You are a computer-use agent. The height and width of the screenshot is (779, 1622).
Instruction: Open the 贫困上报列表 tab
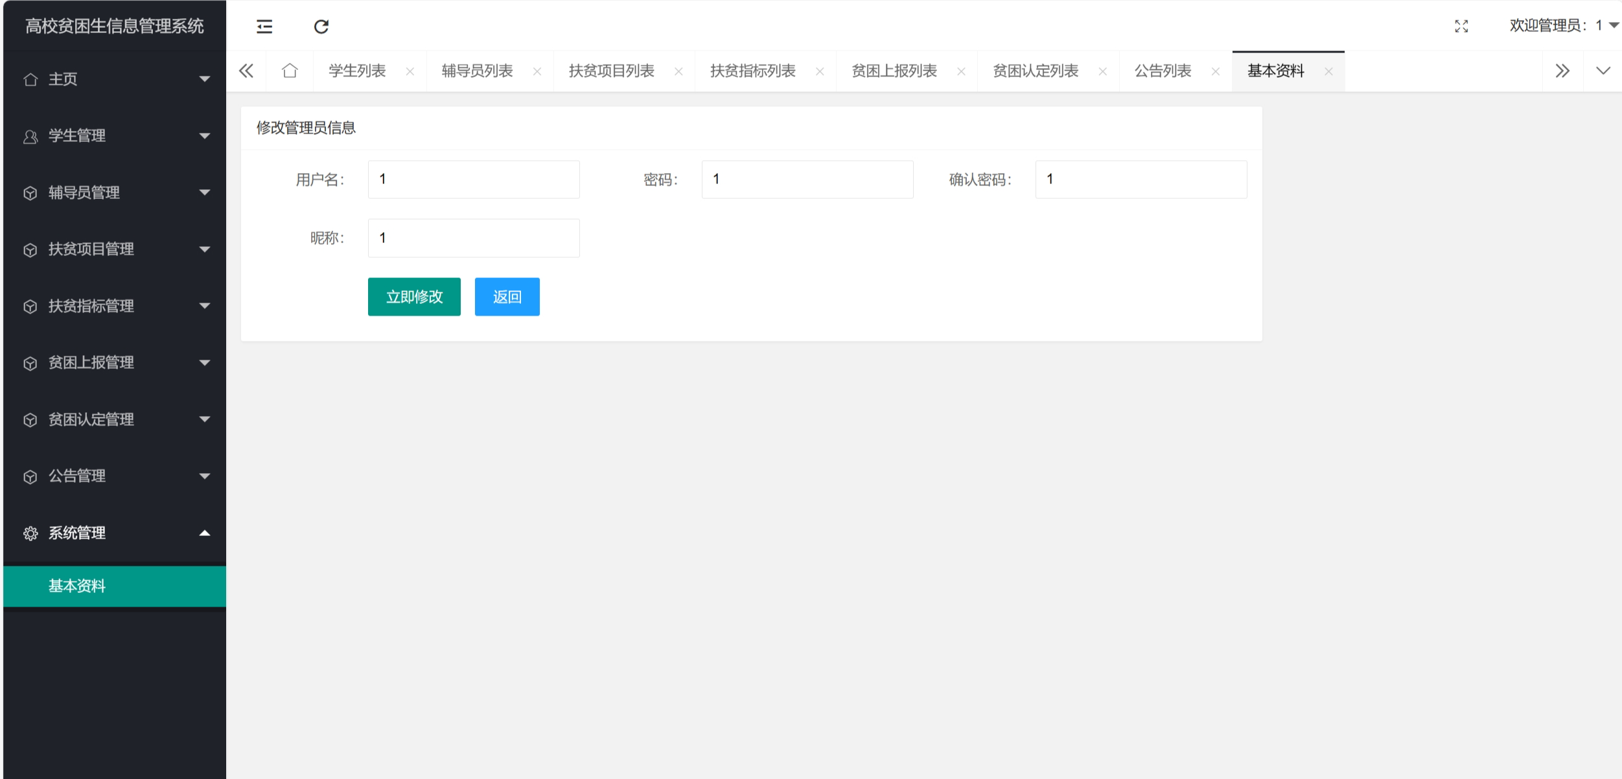point(894,70)
